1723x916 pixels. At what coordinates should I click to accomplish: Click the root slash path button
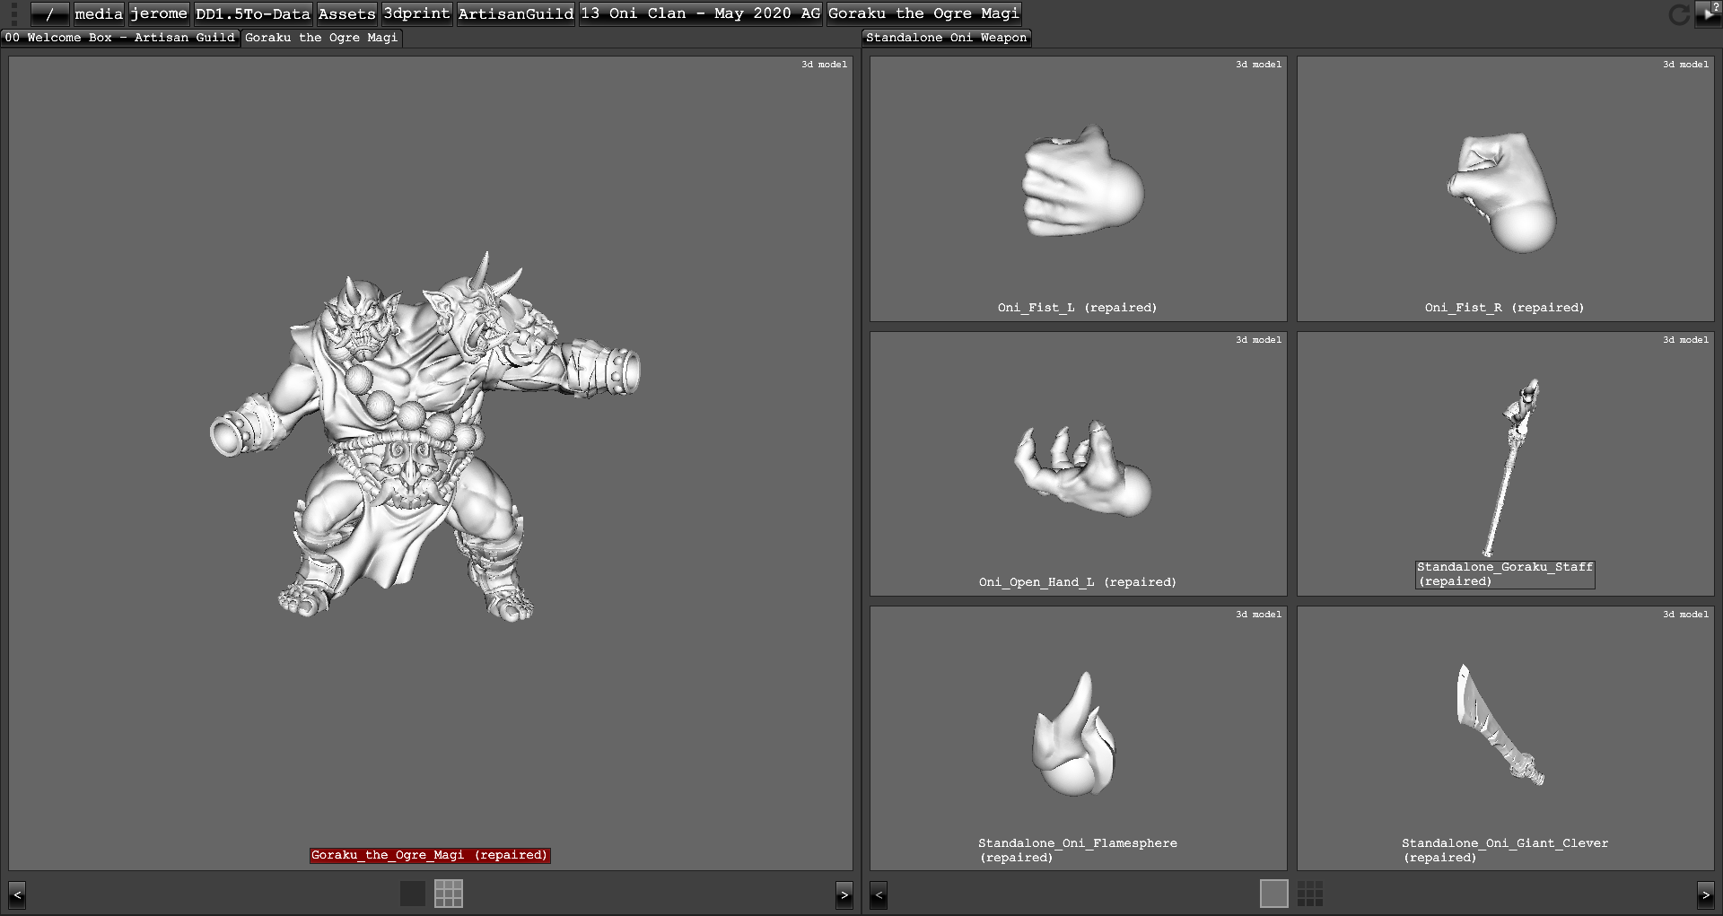click(49, 13)
